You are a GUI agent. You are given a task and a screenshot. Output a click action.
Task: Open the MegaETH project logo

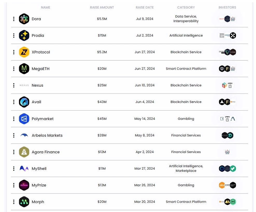(x=24, y=69)
